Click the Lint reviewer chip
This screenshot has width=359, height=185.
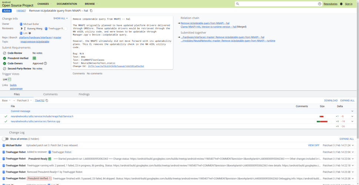26,33
